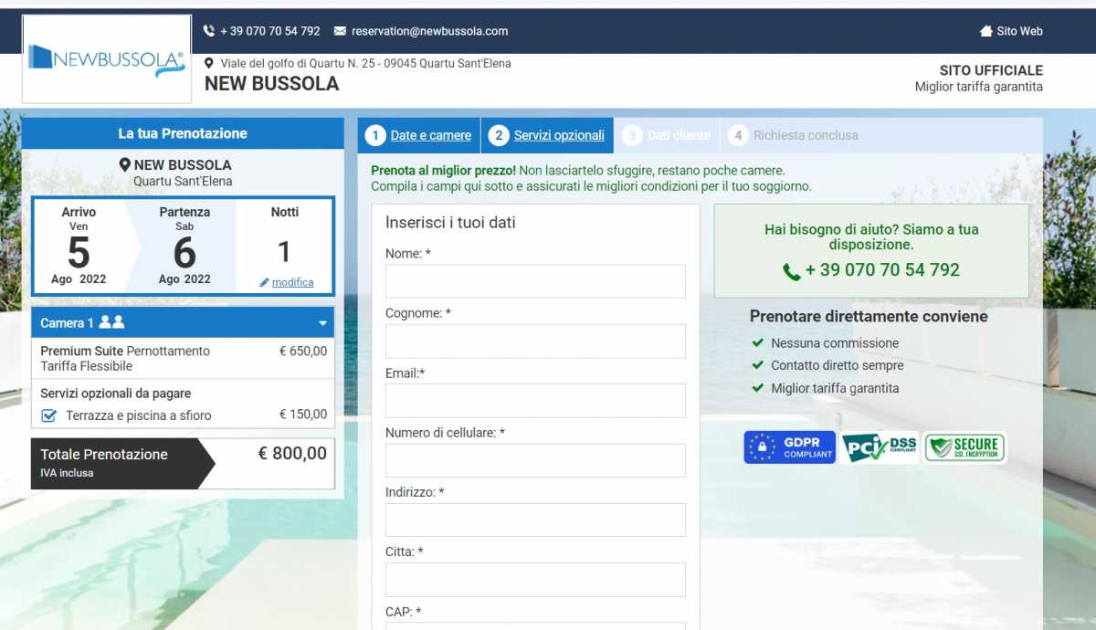The image size is (1096, 630).
Task: Uncheck Terrazza e piscina a sfioro
Action: click(x=50, y=415)
